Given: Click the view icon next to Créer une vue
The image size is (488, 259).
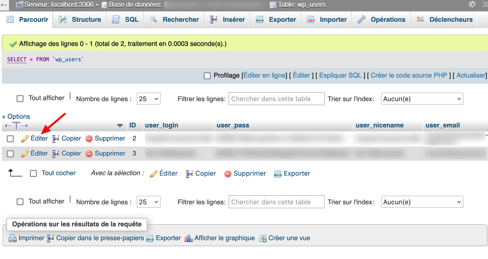Looking at the screenshot, I should pyautogui.click(x=263, y=238).
